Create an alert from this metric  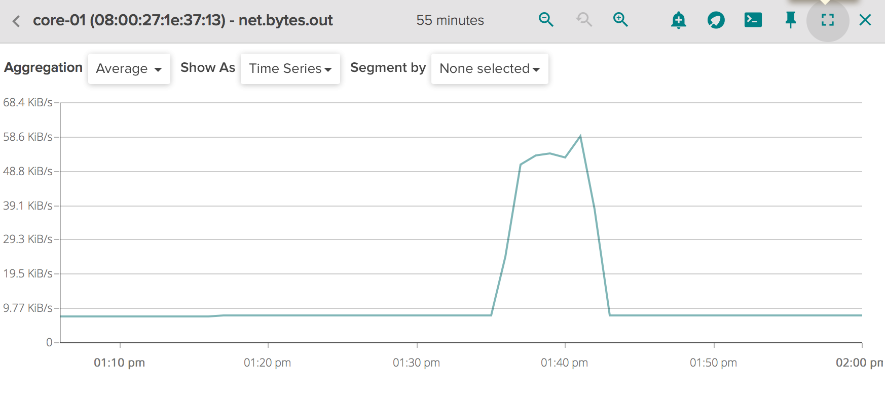[x=679, y=20]
